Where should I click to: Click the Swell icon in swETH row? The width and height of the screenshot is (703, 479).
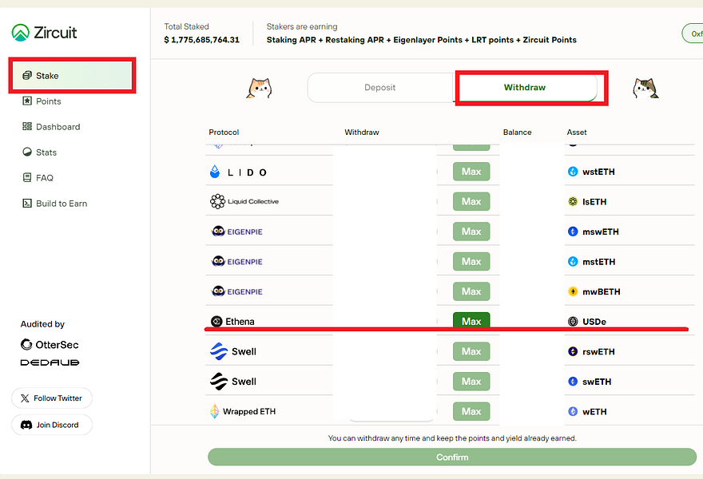click(x=219, y=382)
